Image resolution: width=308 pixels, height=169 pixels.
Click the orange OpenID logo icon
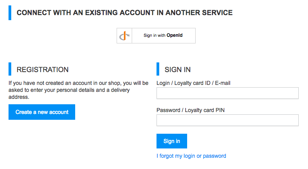(x=124, y=36)
